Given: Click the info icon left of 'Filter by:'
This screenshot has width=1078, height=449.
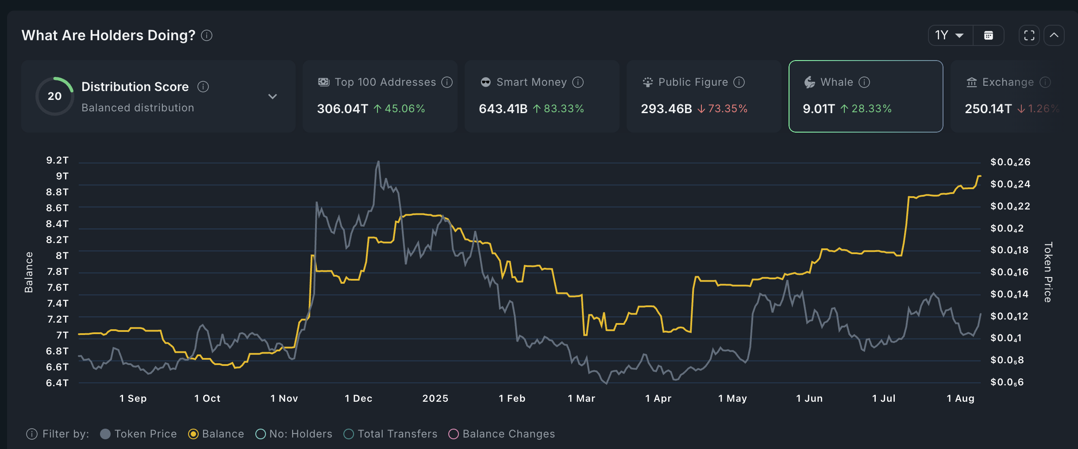Looking at the screenshot, I should click(32, 434).
